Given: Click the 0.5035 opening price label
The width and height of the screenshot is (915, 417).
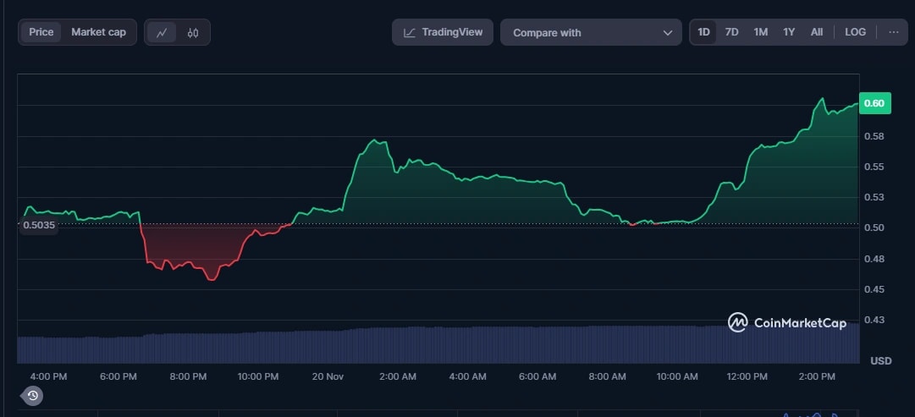Looking at the screenshot, I should pos(39,225).
